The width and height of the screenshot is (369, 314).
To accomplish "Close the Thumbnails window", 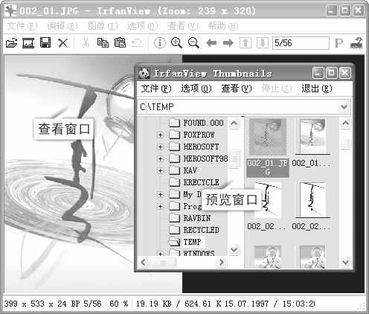I will (x=345, y=73).
